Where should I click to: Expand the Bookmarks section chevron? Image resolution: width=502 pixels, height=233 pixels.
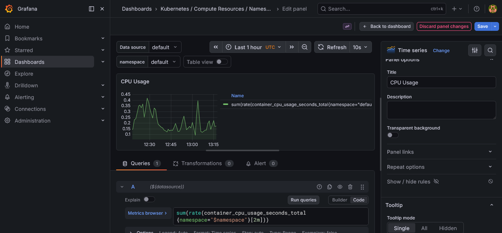(103, 38)
